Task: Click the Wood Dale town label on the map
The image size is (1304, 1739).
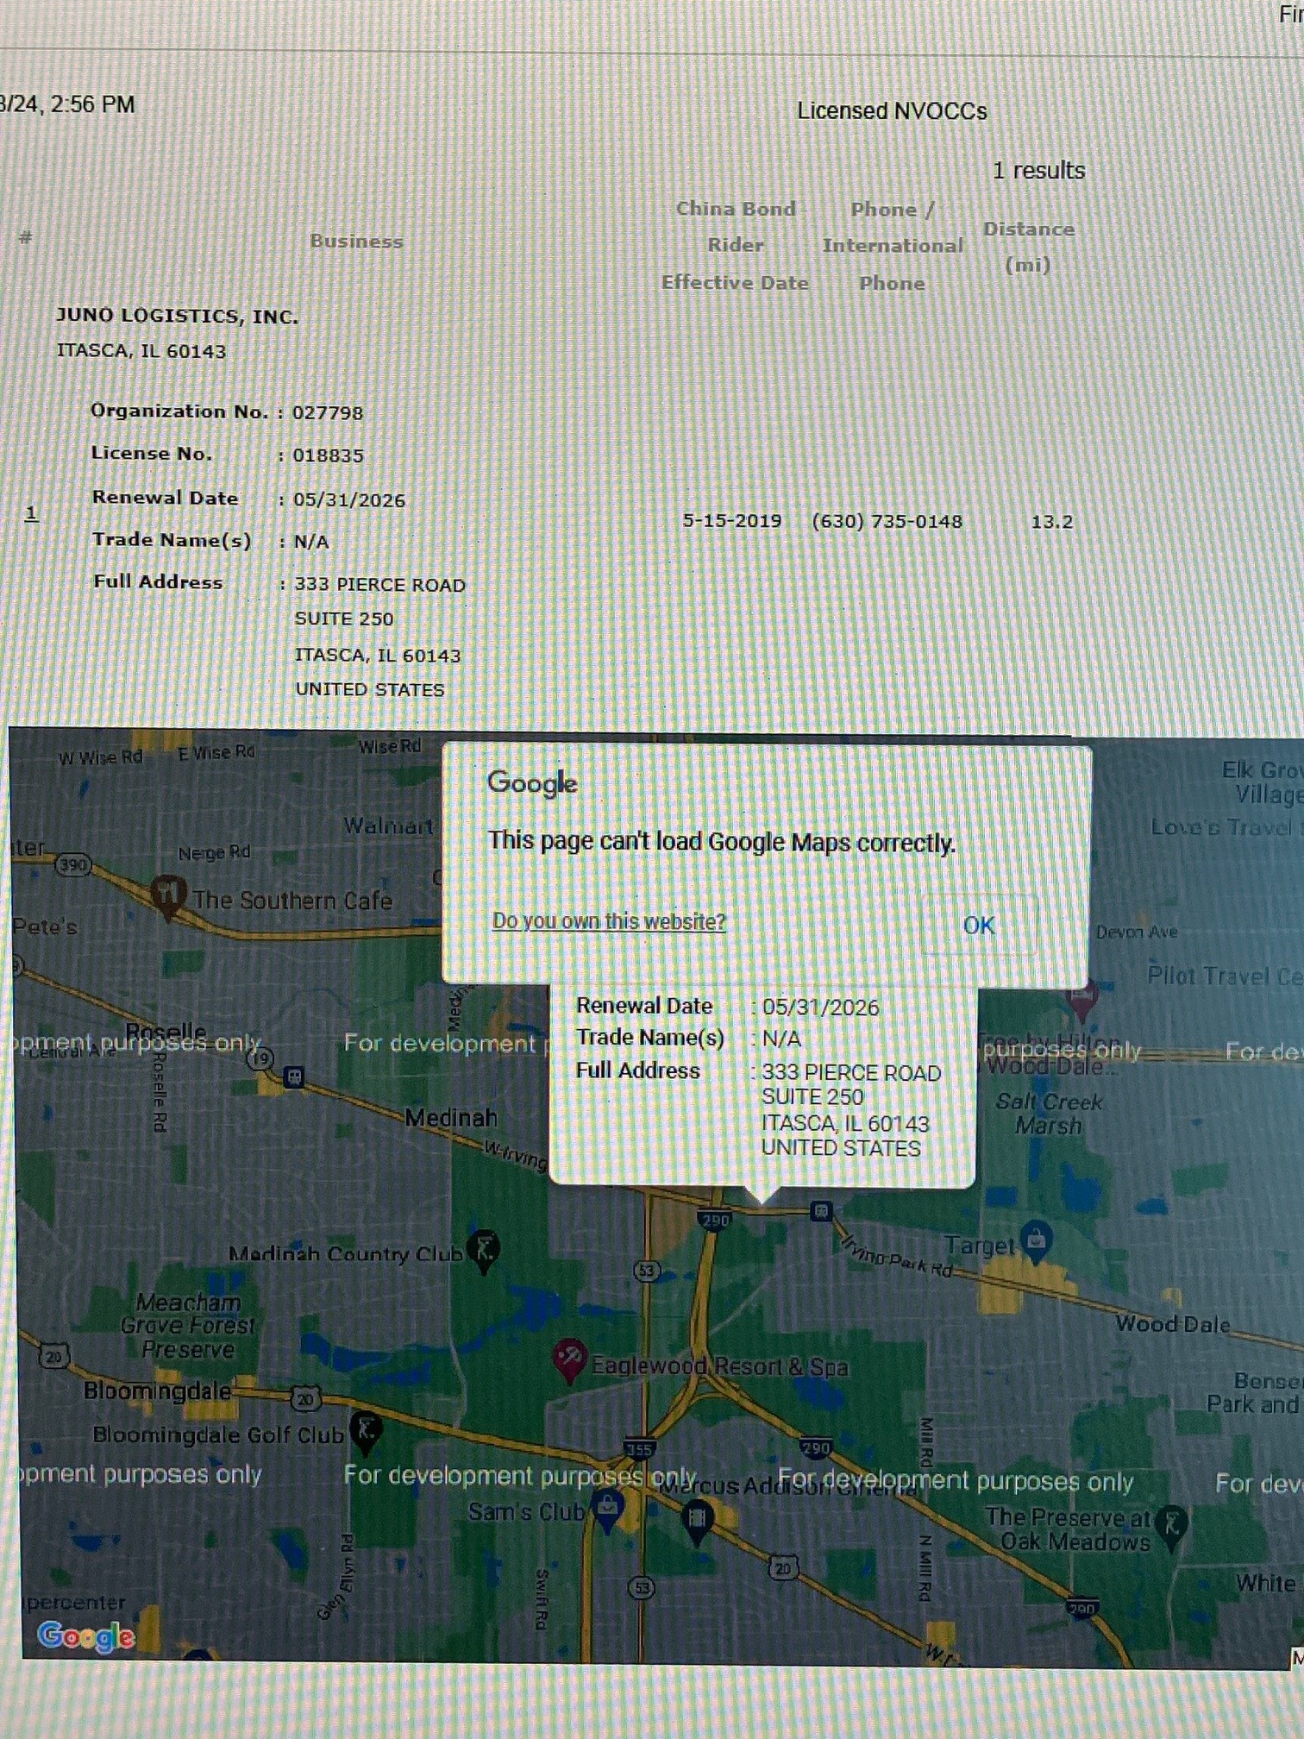Action: (x=1173, y=1324)
